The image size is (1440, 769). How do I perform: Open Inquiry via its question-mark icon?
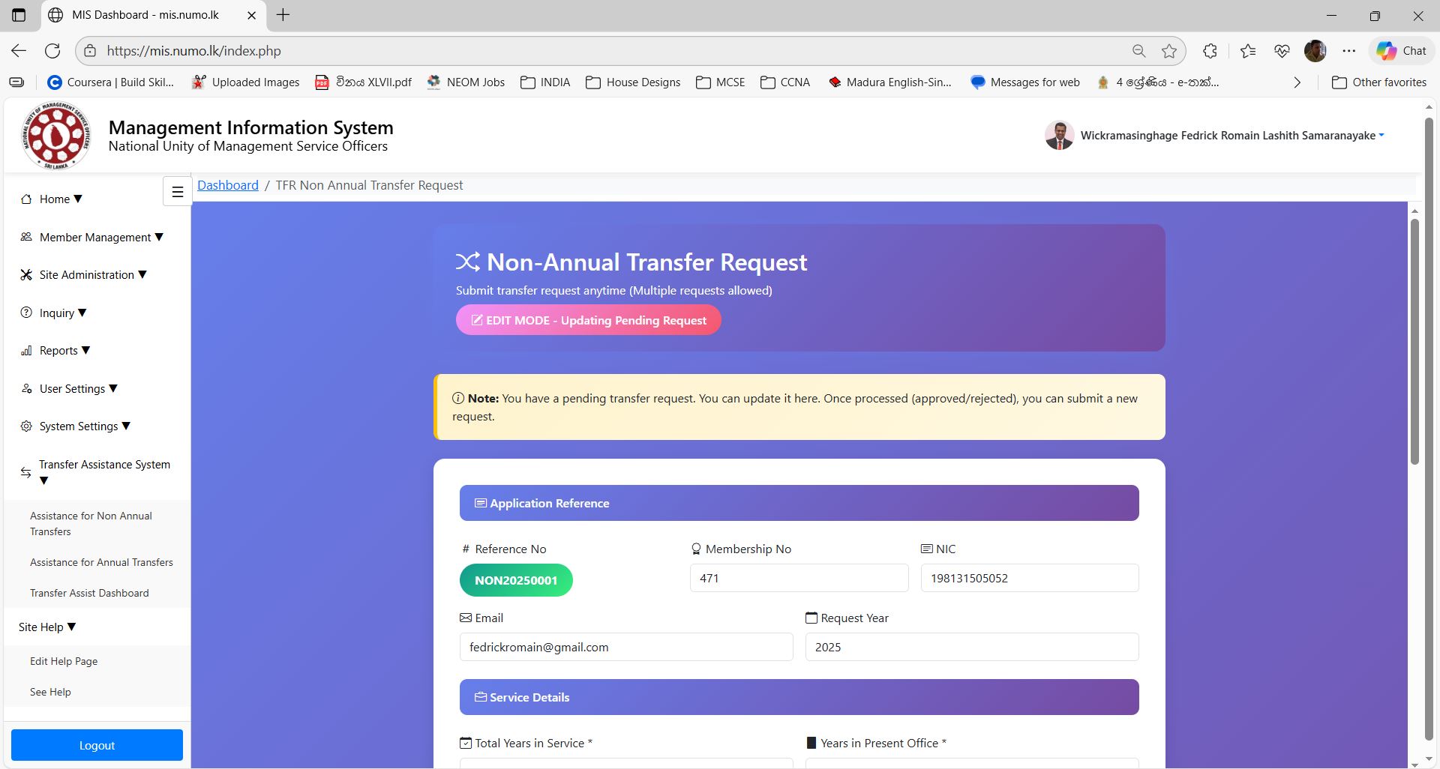tap(25, 313)
